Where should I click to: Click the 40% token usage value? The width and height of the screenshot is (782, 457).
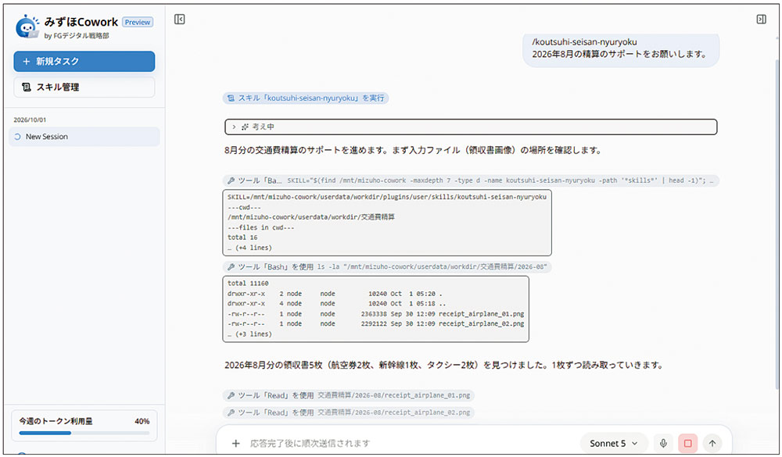point(142,421)
